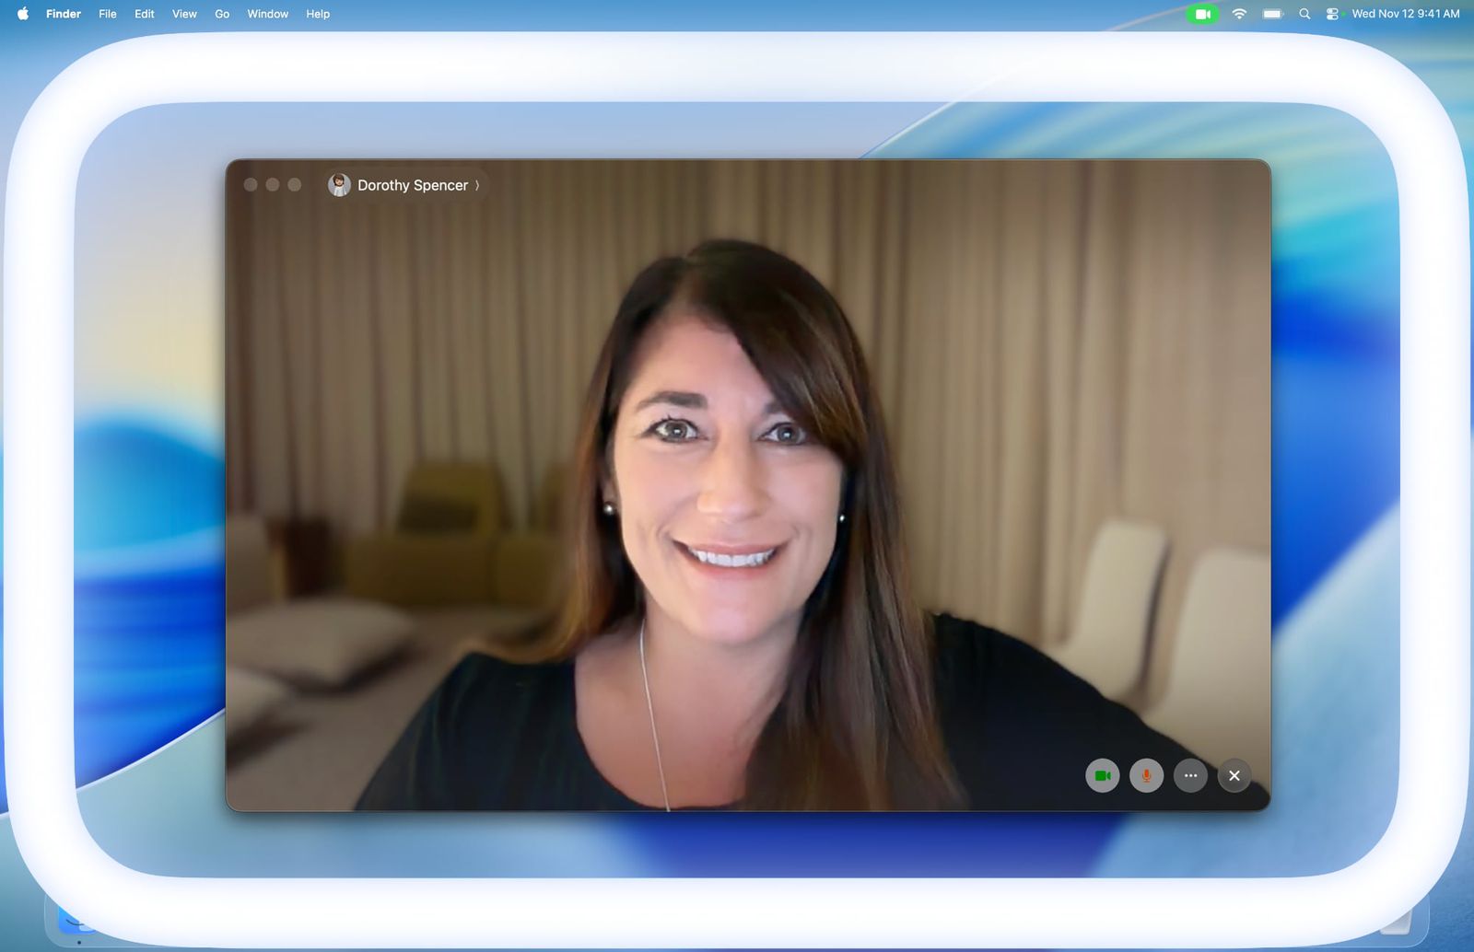End the FaceTime call with the X button

click(1234, 776)
